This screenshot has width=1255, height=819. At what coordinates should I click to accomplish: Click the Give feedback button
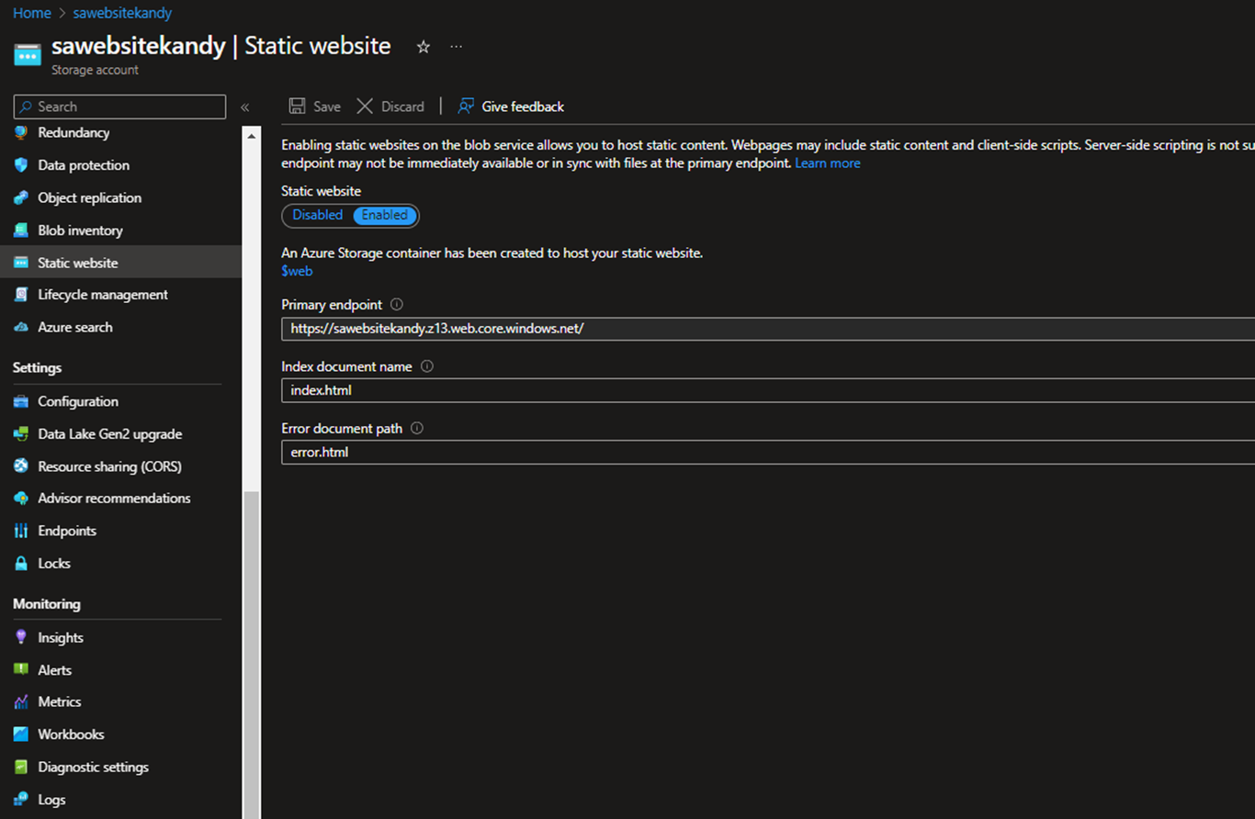511,107
